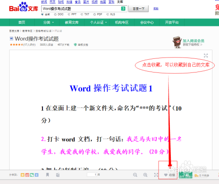This screenshot has width=219, height=184.
Task: Select the PPT file type radio
Action: point(69,14)
